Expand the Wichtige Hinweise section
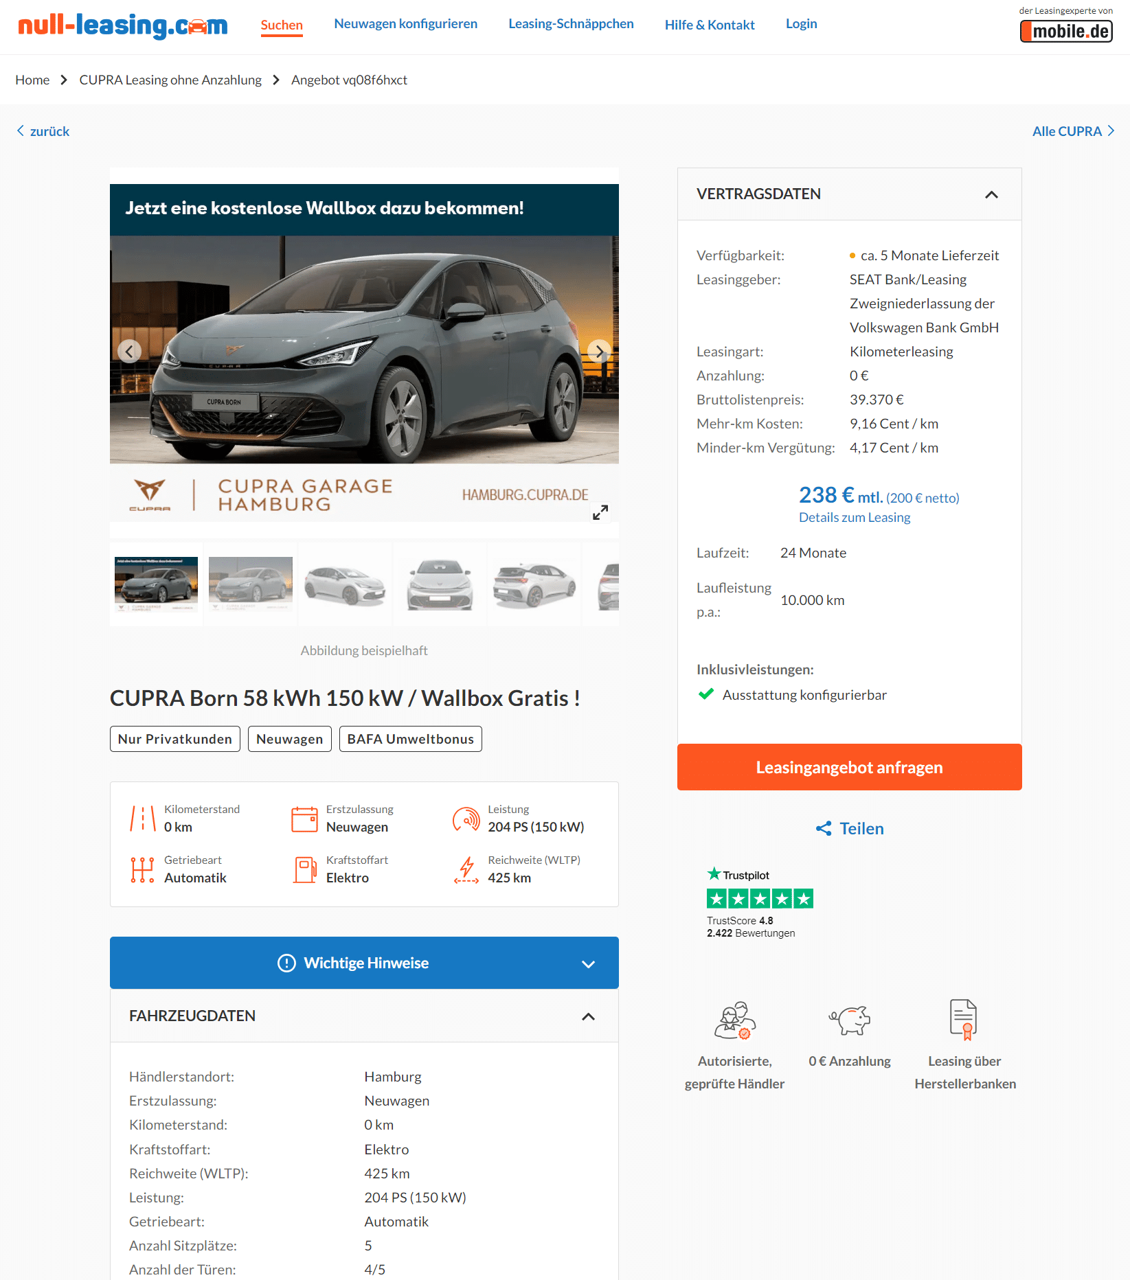The width and height of the screenshot is (1130, 1280). tap(588, 963)
